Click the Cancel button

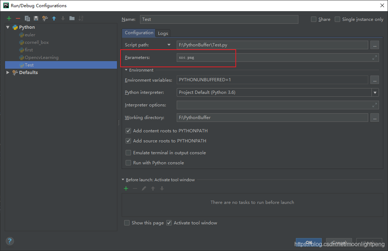pyautogui.click(x=339, y=243)
